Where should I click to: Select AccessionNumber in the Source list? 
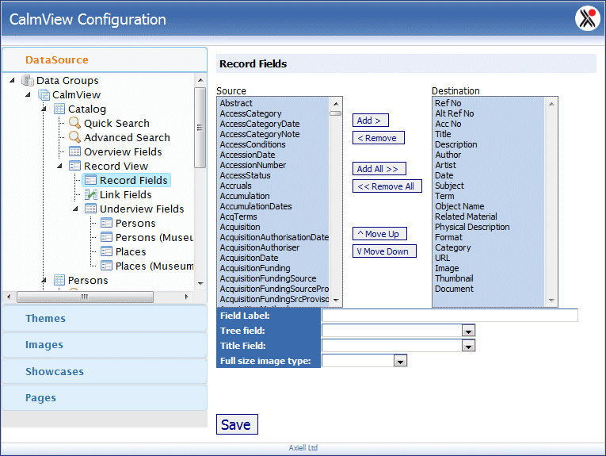tap(253, 165)
